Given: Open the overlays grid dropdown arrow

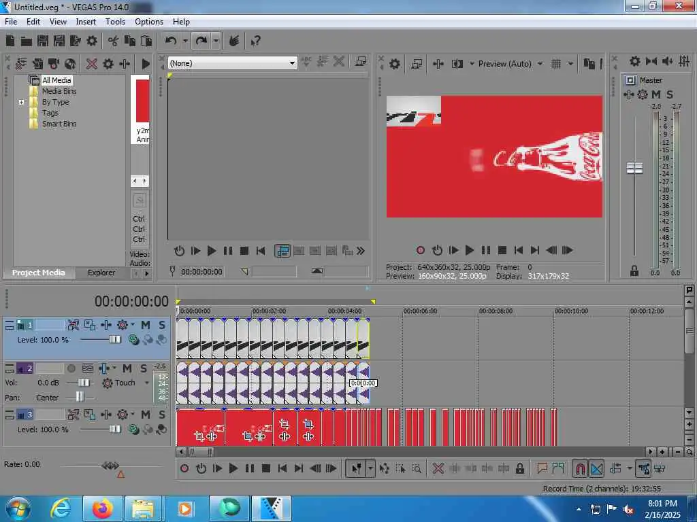Looking at the screenshot, I should coord(570,64).
